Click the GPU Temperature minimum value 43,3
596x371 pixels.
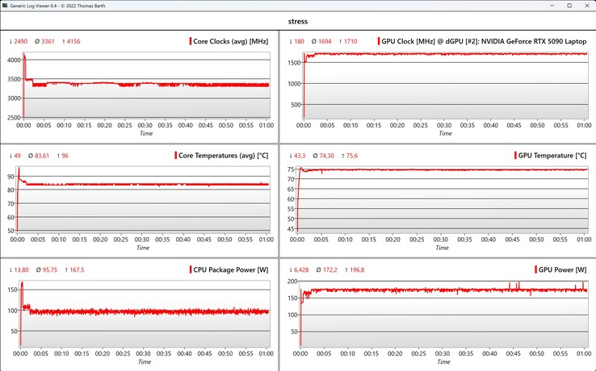(x=300, y=156)
